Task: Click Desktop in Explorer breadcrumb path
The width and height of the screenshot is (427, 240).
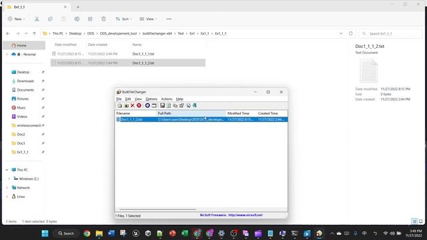Action: (75, 33)
